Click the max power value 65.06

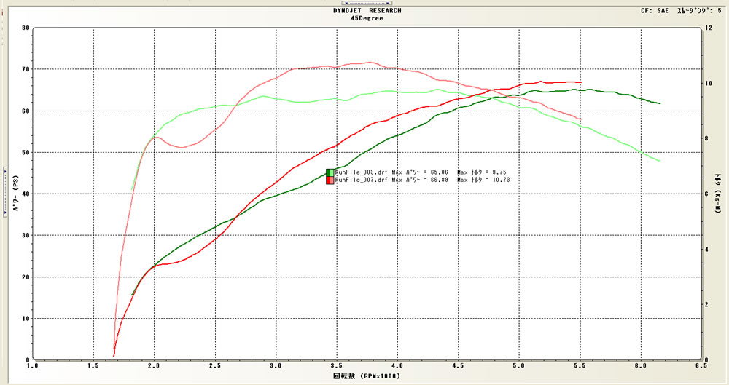pos(437,172)
